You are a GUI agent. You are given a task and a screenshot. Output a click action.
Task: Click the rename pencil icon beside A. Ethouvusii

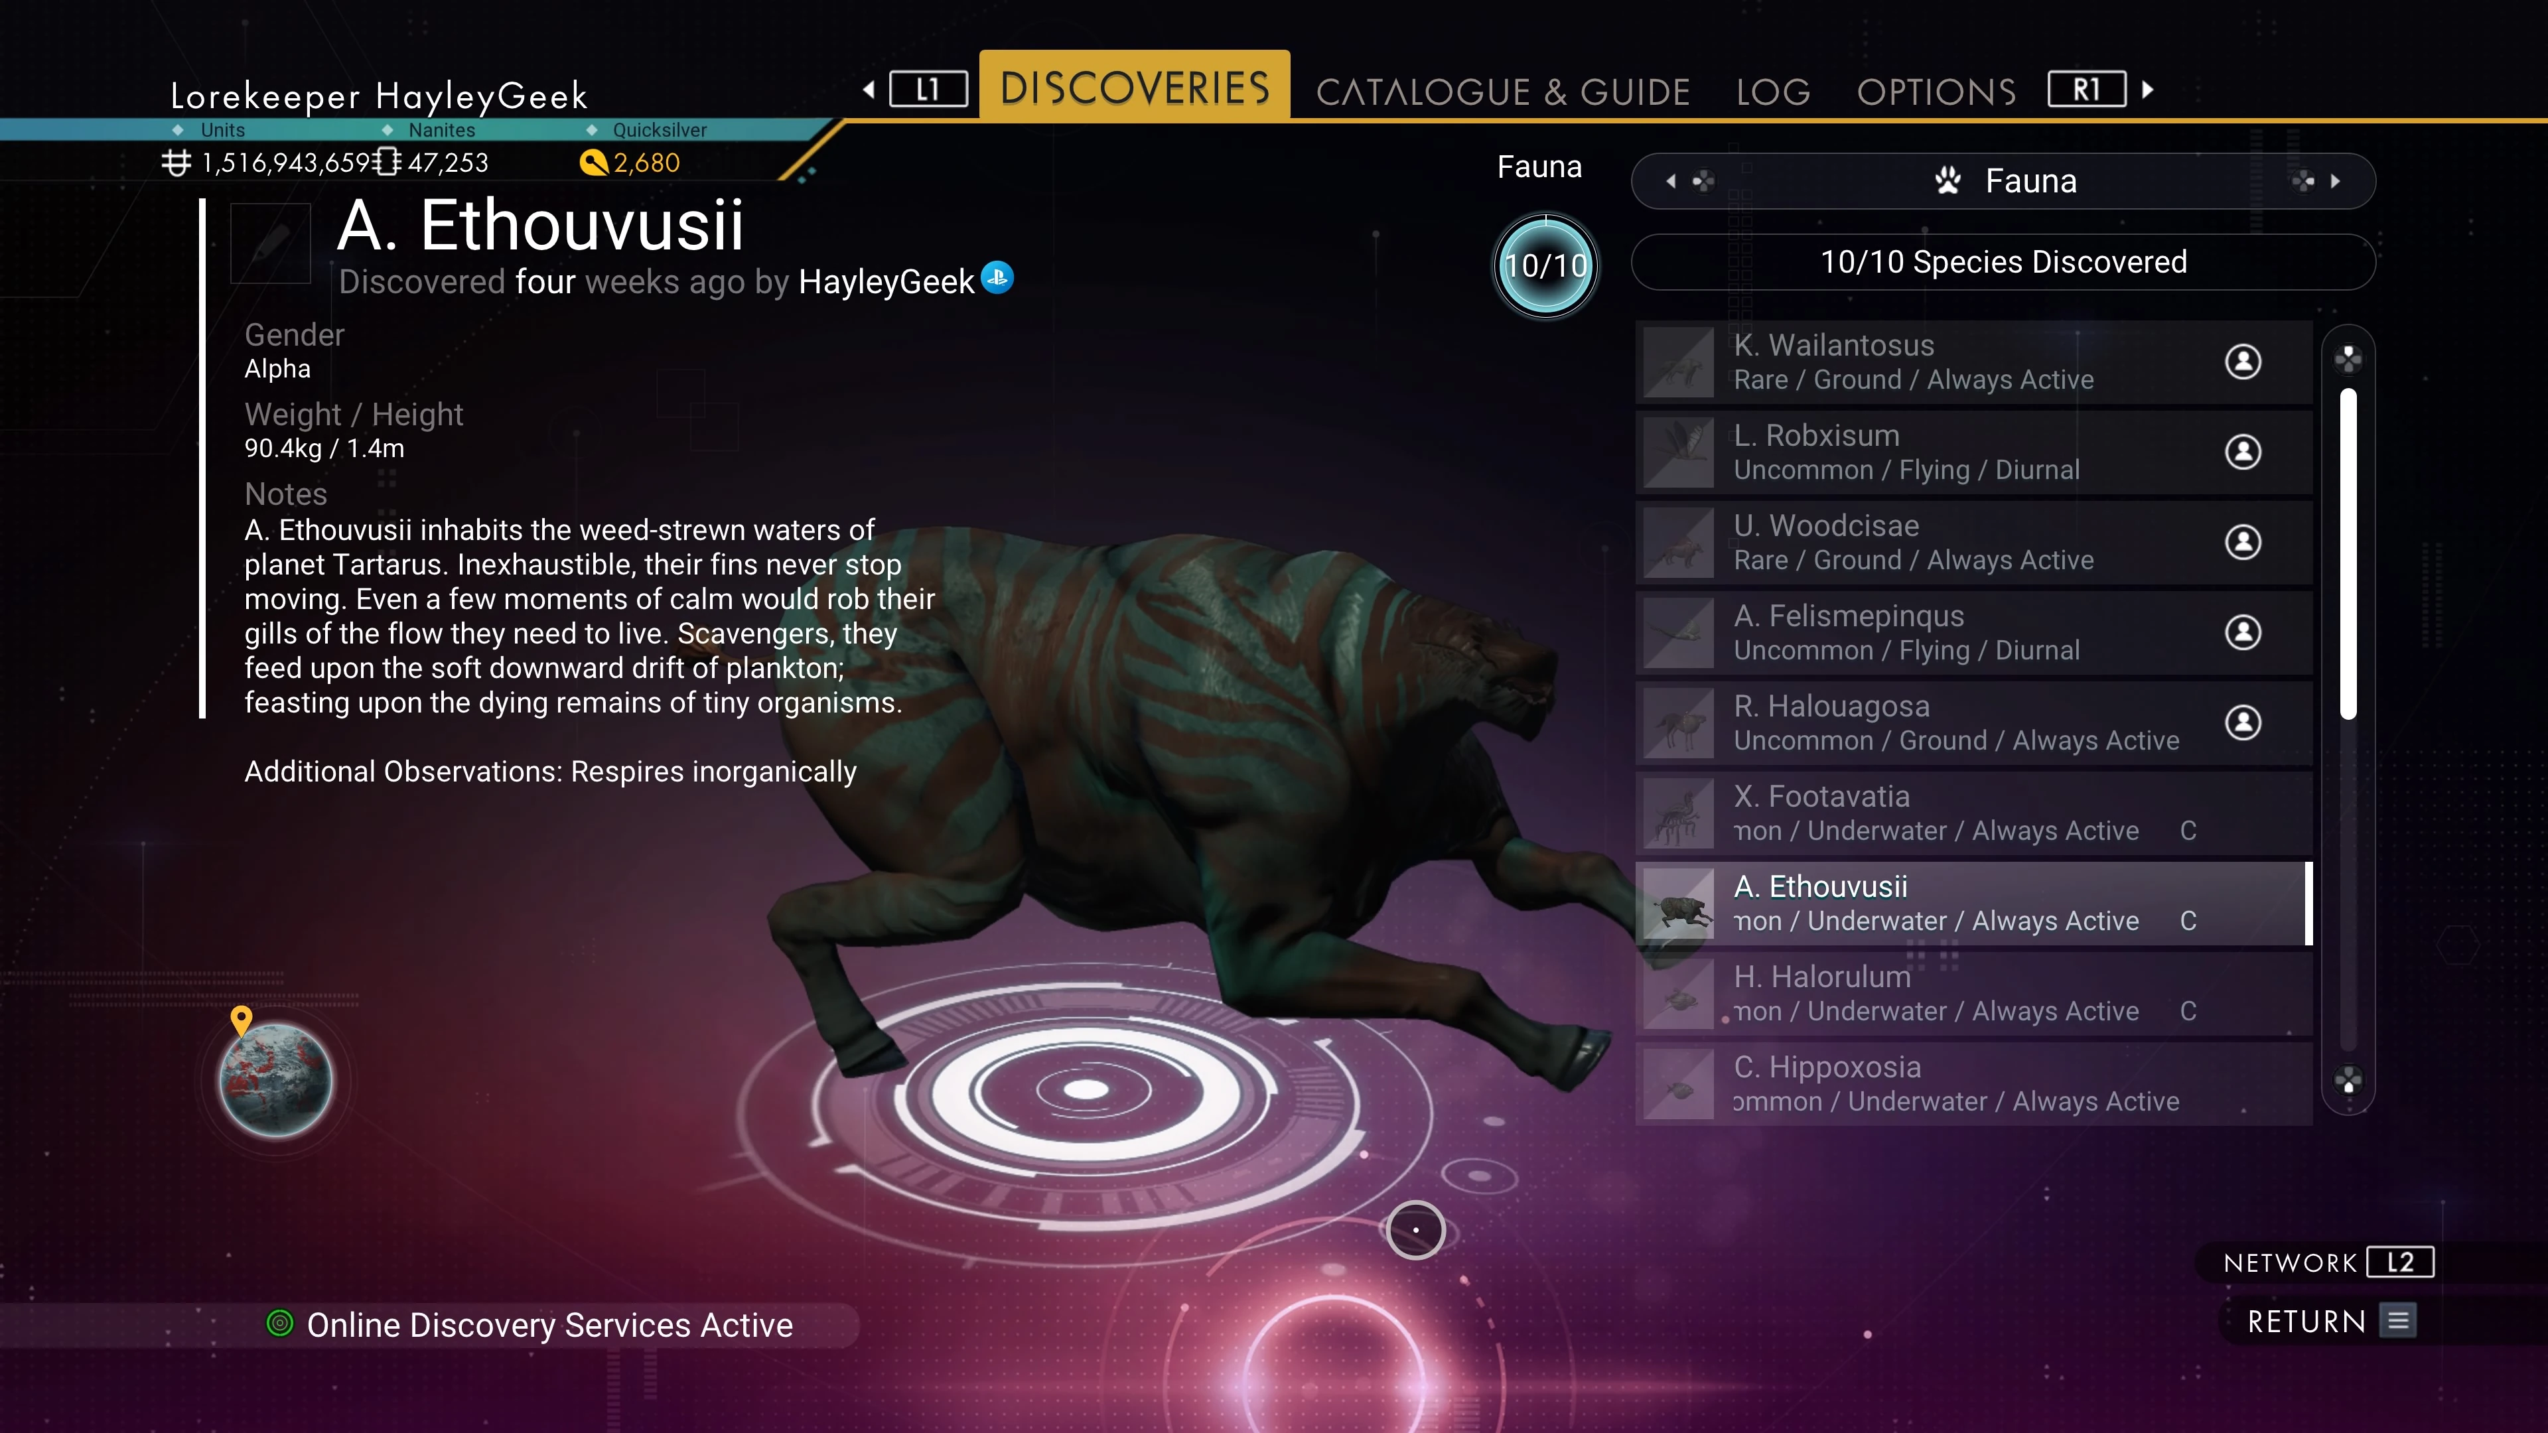(270, 243)
